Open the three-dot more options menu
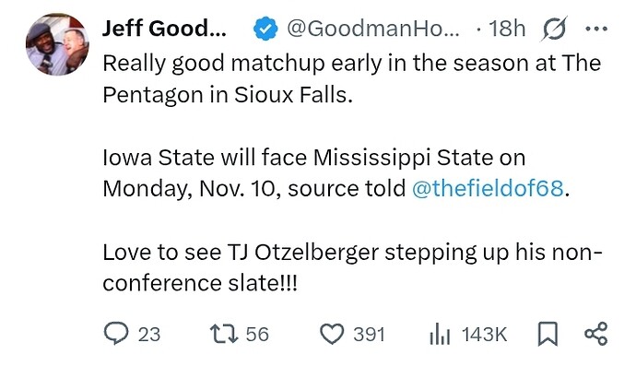This screenshot has width=636, height=366. [x=596, y=29]
